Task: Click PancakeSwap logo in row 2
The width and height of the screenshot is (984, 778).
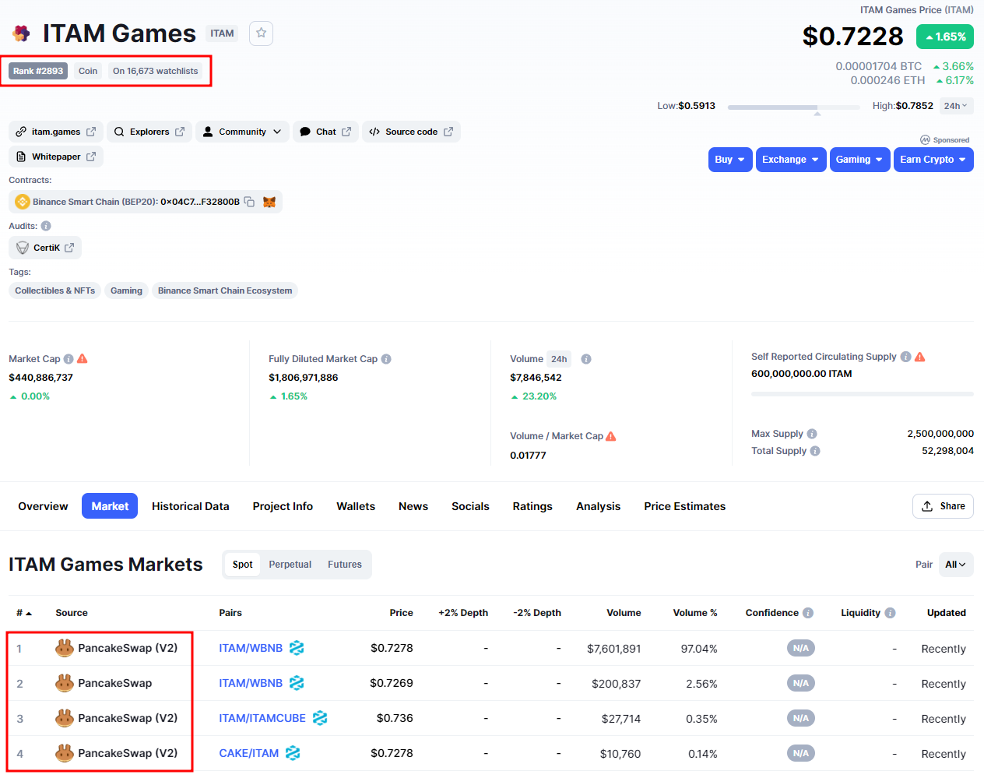Action: pos(65,683)
